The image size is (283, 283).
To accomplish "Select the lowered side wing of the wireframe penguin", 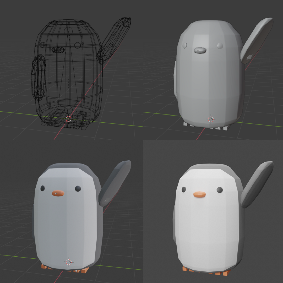I will 38,77.
